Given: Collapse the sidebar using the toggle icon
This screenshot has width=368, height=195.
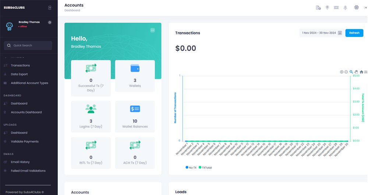Looking at the screenshot, I should pyautogui.click(x=50, y=8).
